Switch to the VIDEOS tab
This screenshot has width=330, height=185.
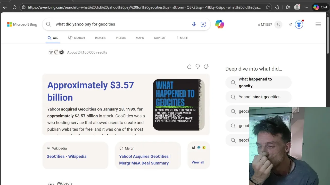click(x=121, y=38)
